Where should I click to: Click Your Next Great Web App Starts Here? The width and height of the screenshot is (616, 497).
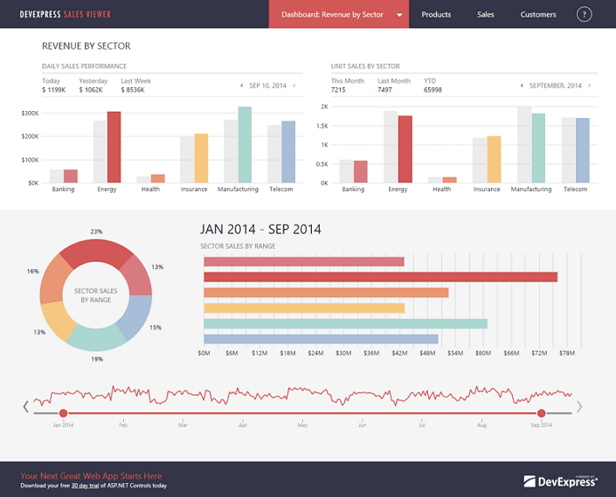(x=91, y=476)
